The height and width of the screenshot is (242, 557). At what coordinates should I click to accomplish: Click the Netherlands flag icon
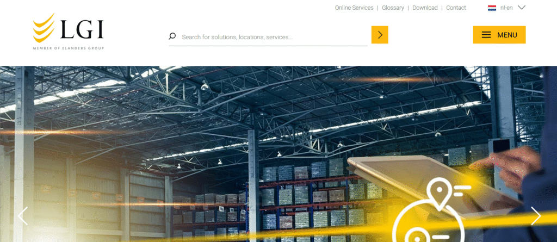(492, 8)
